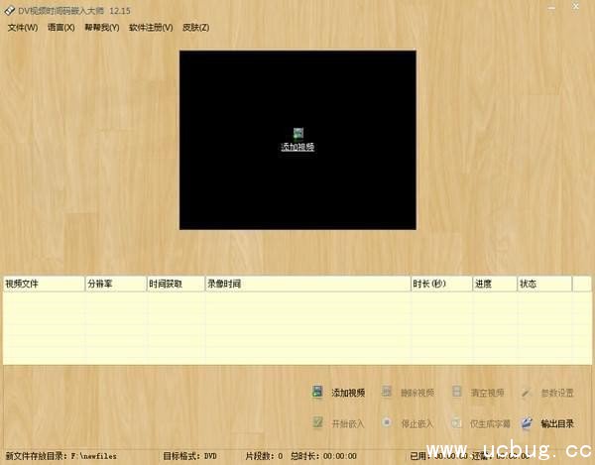Click the 片段数: 0 status text
Viewport: 595px width, 465px height.
click(264, 456)
